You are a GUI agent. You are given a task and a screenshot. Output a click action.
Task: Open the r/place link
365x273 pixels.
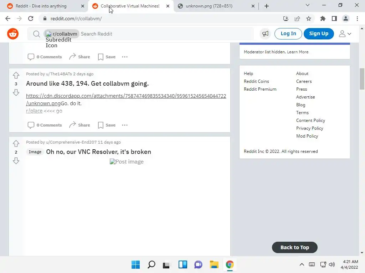[34, 111]
